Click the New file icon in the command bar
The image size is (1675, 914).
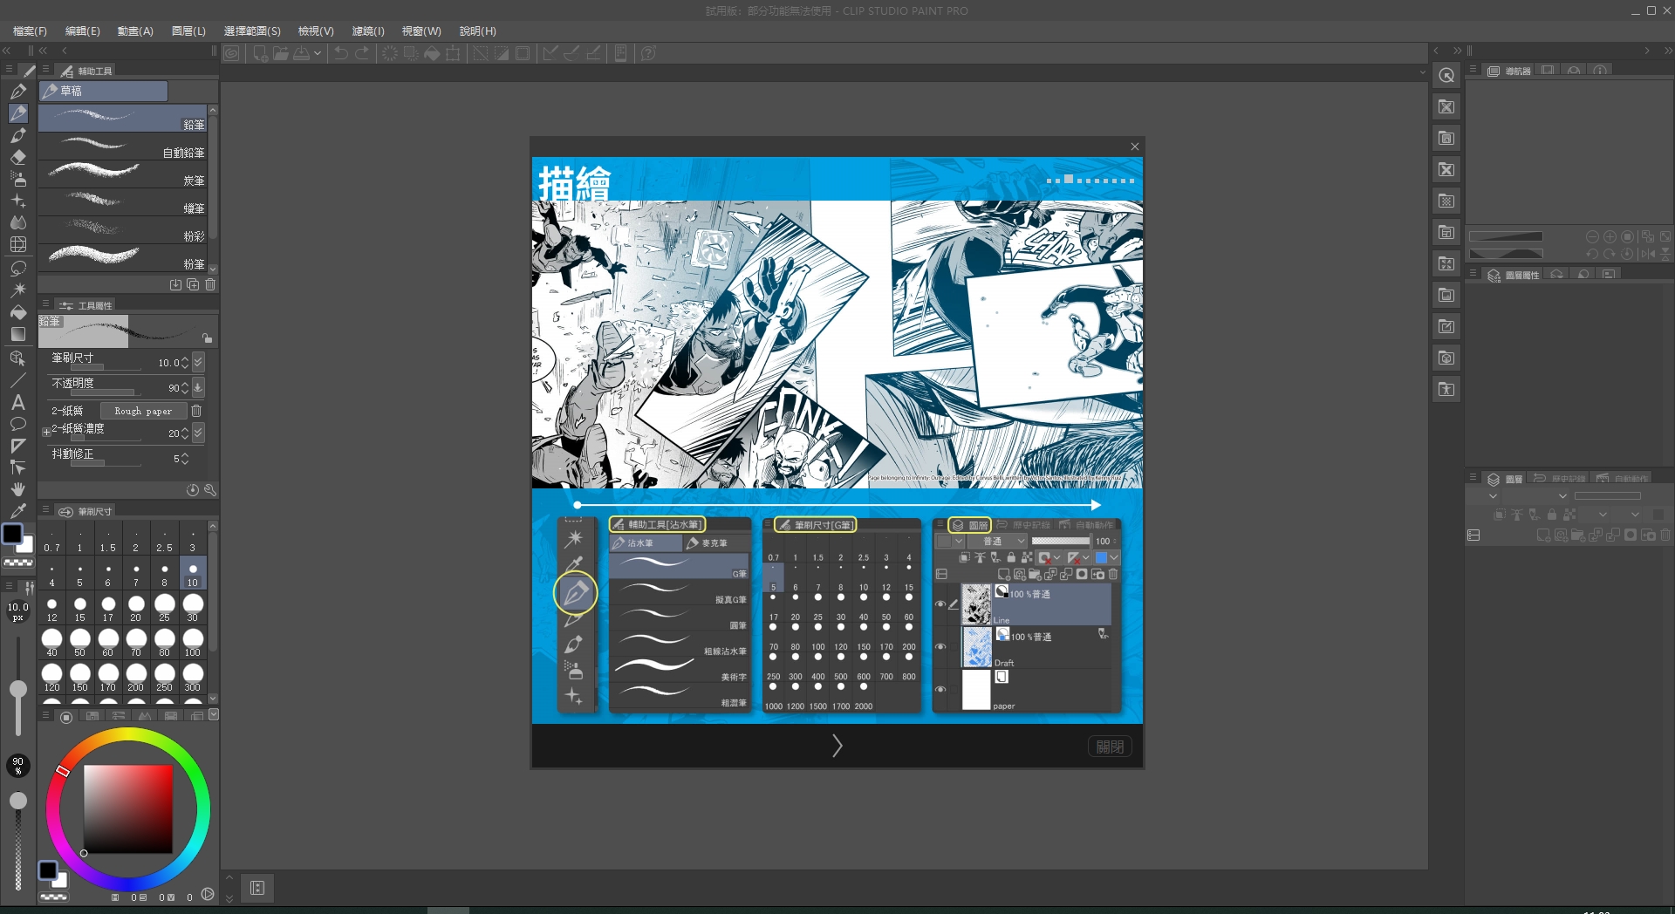[260, 53]
